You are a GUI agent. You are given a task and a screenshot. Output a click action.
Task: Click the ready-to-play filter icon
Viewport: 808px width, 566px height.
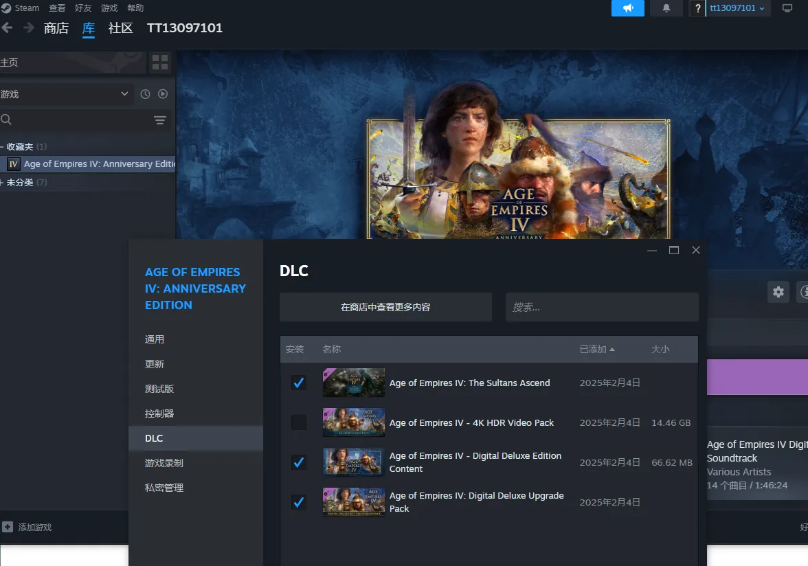[163, 94]
